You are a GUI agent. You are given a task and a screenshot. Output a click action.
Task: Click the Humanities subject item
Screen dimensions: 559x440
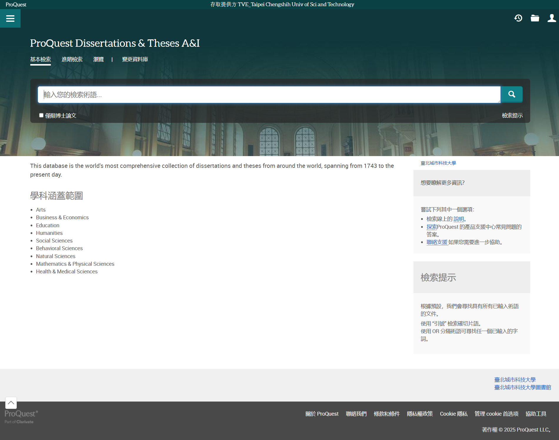click(x=49, y=233)
